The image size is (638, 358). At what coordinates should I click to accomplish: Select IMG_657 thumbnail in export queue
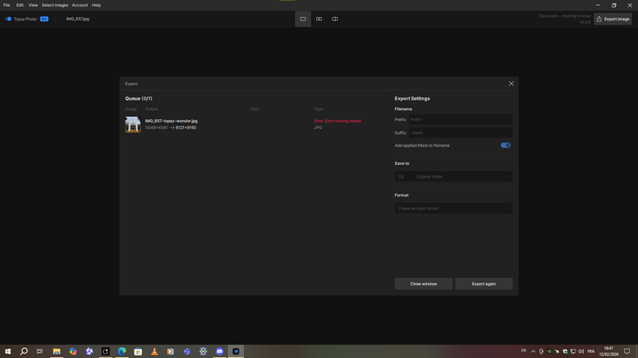(133, 124)
